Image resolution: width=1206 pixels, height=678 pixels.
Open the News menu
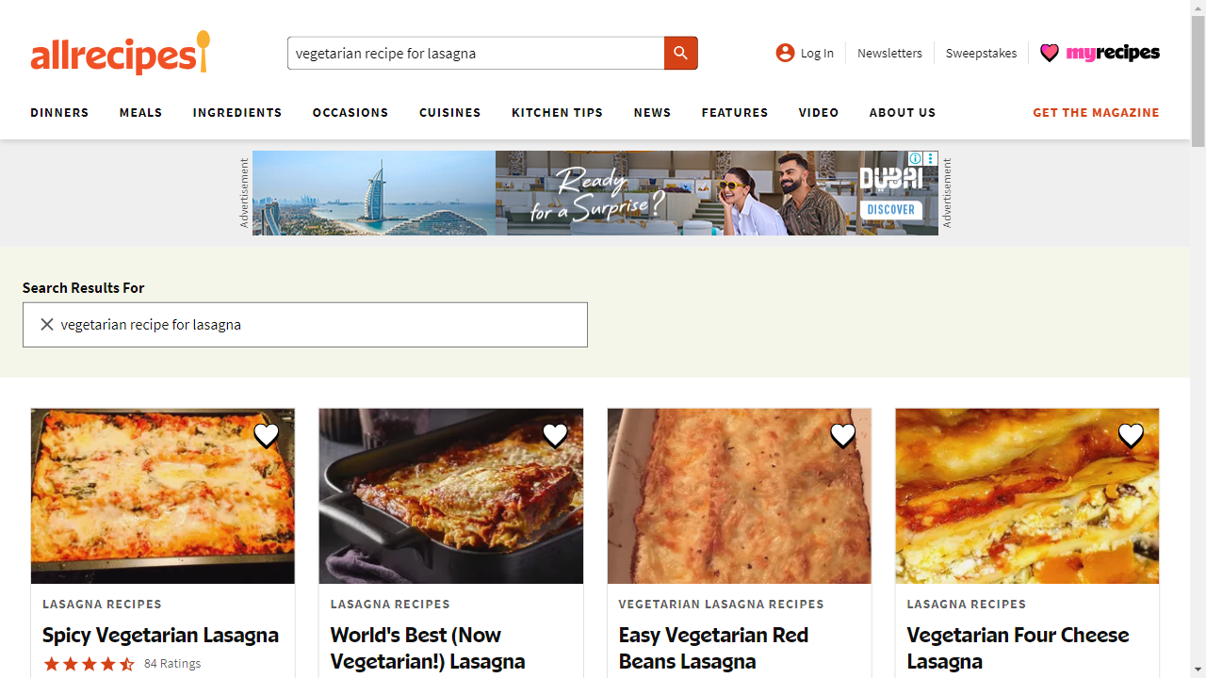pyautogui.click(x=652, y=113)
